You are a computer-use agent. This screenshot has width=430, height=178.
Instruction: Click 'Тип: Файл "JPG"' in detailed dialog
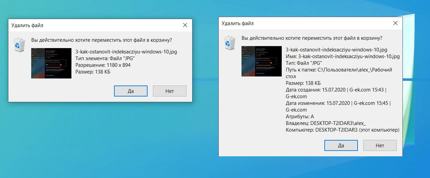pyautogui.click(x=304, y=63)
